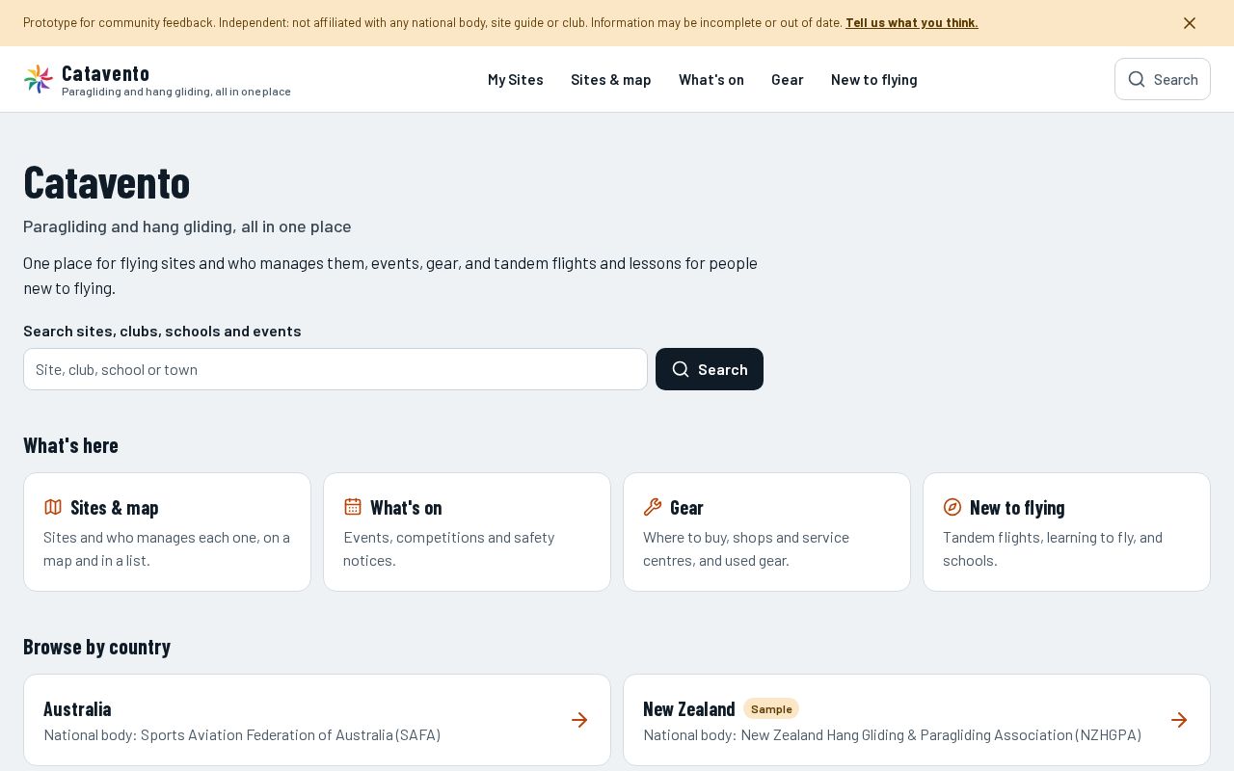Open the New to flying card title

point(1017,507)
